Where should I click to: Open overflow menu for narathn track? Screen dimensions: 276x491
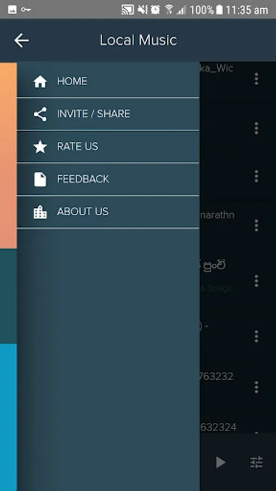(x=256, y=225)
